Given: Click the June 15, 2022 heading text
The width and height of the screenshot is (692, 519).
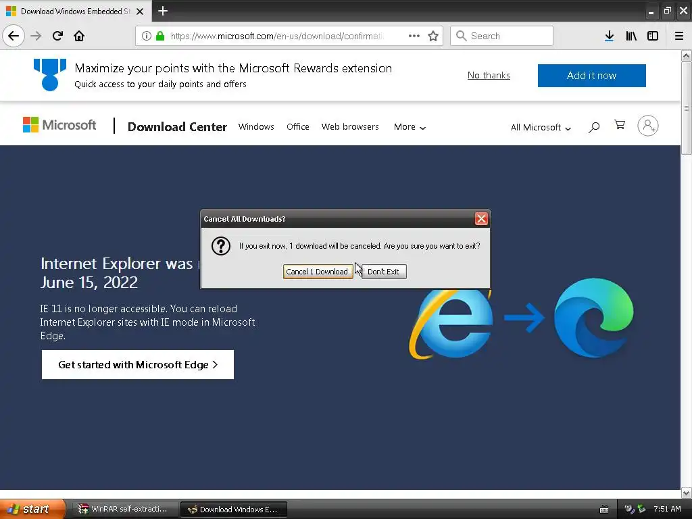Looking at the screenshot, I should 89,282.
